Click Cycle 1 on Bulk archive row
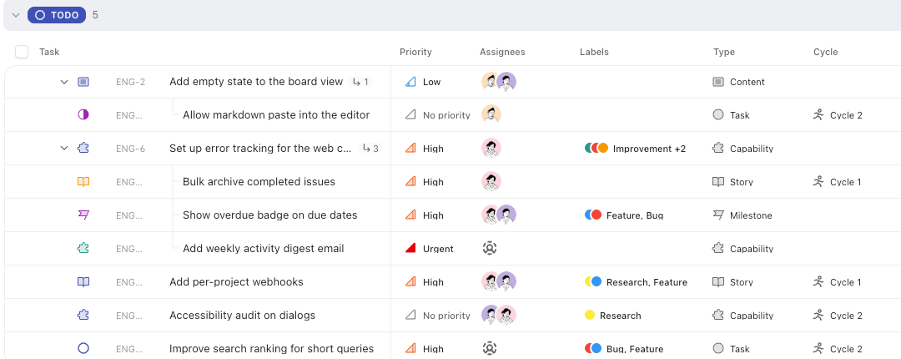Viewport: 901px width, 359px height. pyautogui.click(x=838, y=182)
